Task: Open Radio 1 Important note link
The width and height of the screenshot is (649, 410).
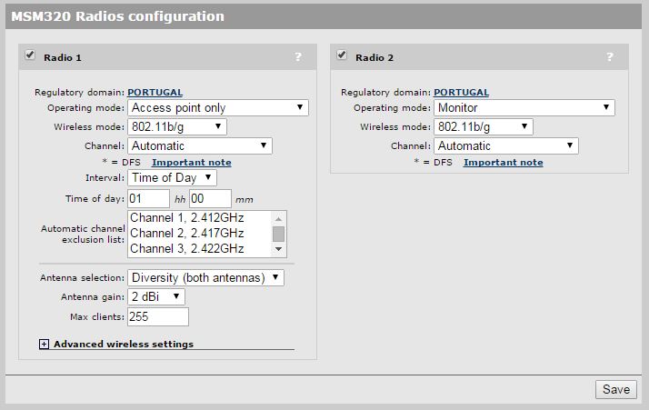Action: pyautogui.click(x=192, y=163)
